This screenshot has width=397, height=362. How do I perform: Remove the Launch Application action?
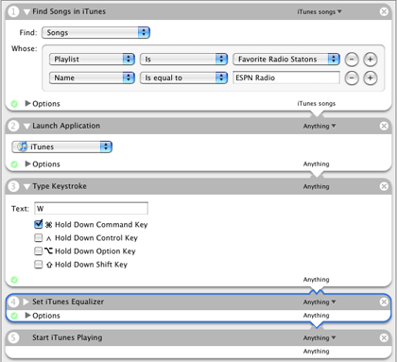[x=384, y=126]
